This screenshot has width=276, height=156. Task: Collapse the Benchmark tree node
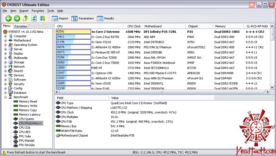point(6,97)
